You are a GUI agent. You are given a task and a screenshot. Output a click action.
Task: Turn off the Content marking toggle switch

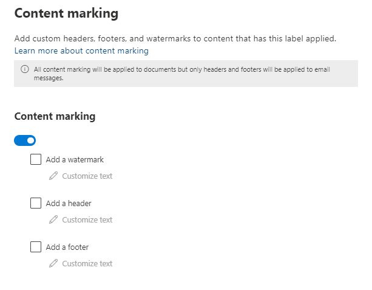25,140
